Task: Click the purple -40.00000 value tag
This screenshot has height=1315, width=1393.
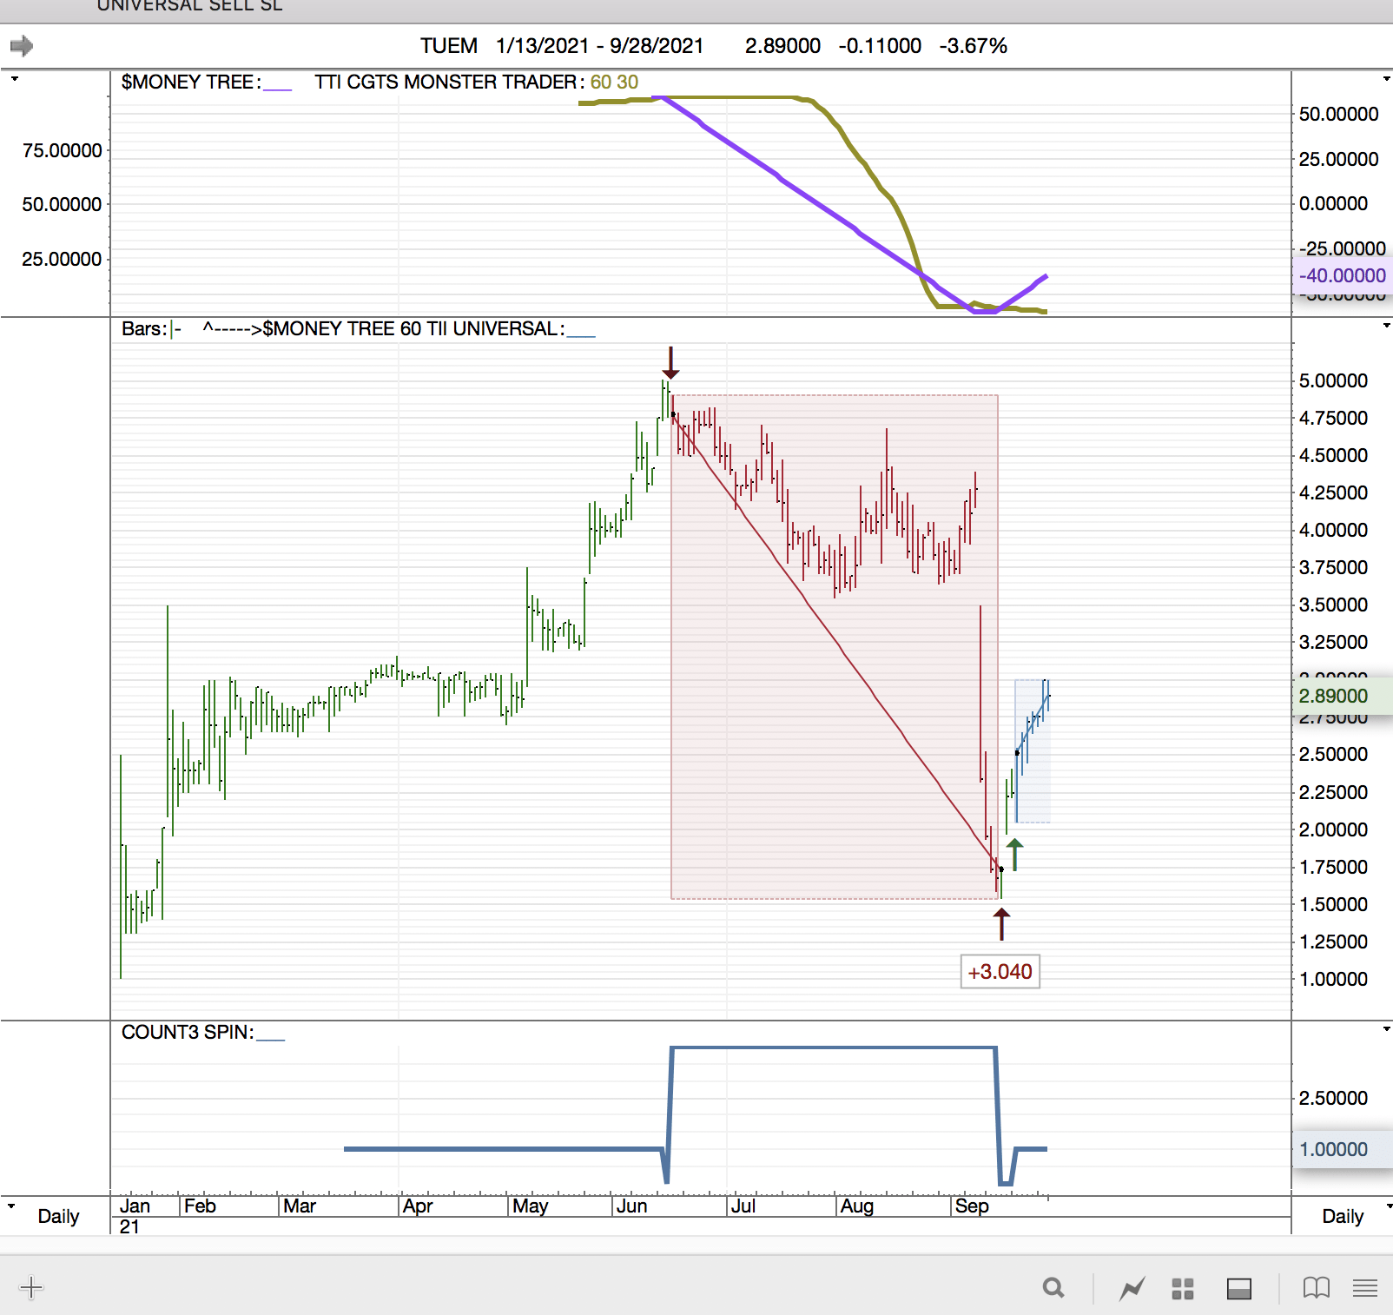Action: pos(1343,275)
